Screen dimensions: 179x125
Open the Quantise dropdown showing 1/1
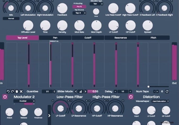click(49, 92)
